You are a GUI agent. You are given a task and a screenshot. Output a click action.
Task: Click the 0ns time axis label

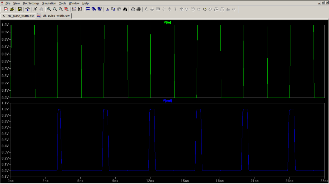pyautogui.click(x=11, y=181)
